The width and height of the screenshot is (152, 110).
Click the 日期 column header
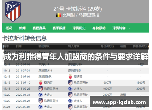[19, 46]
